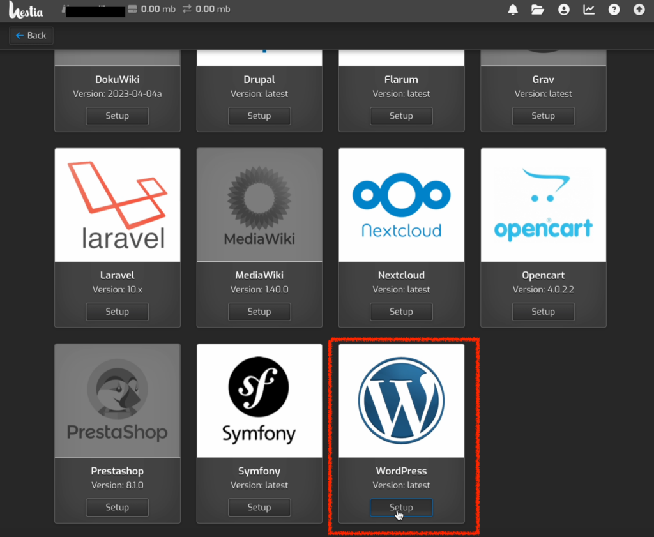Open the statistics chart icon
The width and height of the screenshot is (654, 537).
589,10
